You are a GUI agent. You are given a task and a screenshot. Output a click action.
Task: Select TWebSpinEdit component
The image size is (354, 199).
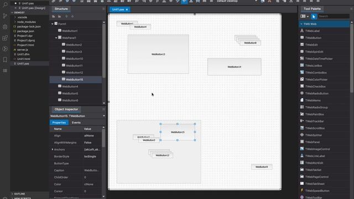[314, 51]
